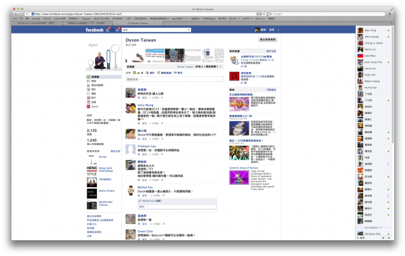The width and height of the screenshot is (405, 256).
Task: Open chat with Henry Lin
Action: [373, 49]
